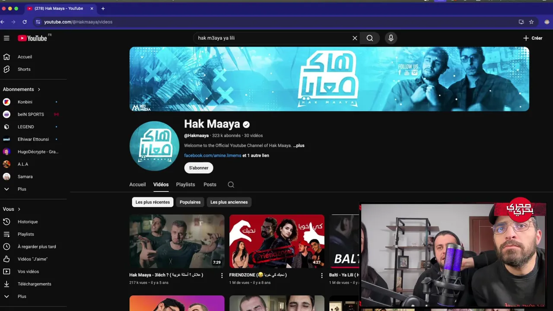Click the Balti - Ya Lili video title
Viewport: 553px width, 311px height.
(x=344, y=275)
